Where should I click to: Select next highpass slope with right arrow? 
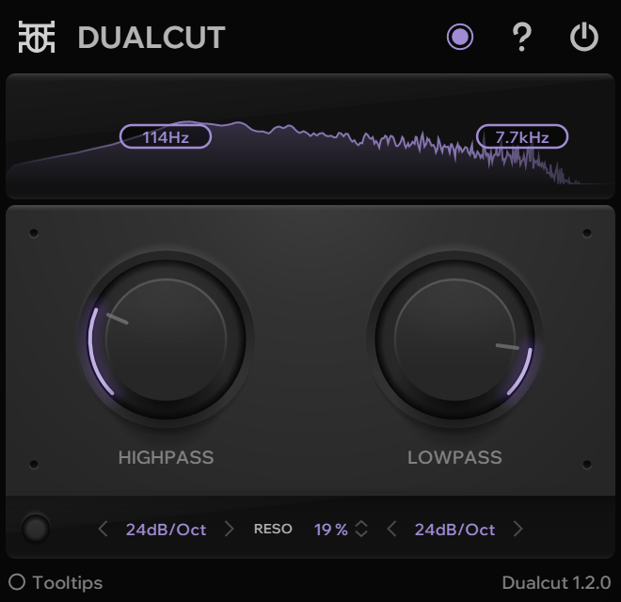pos(229,530)
